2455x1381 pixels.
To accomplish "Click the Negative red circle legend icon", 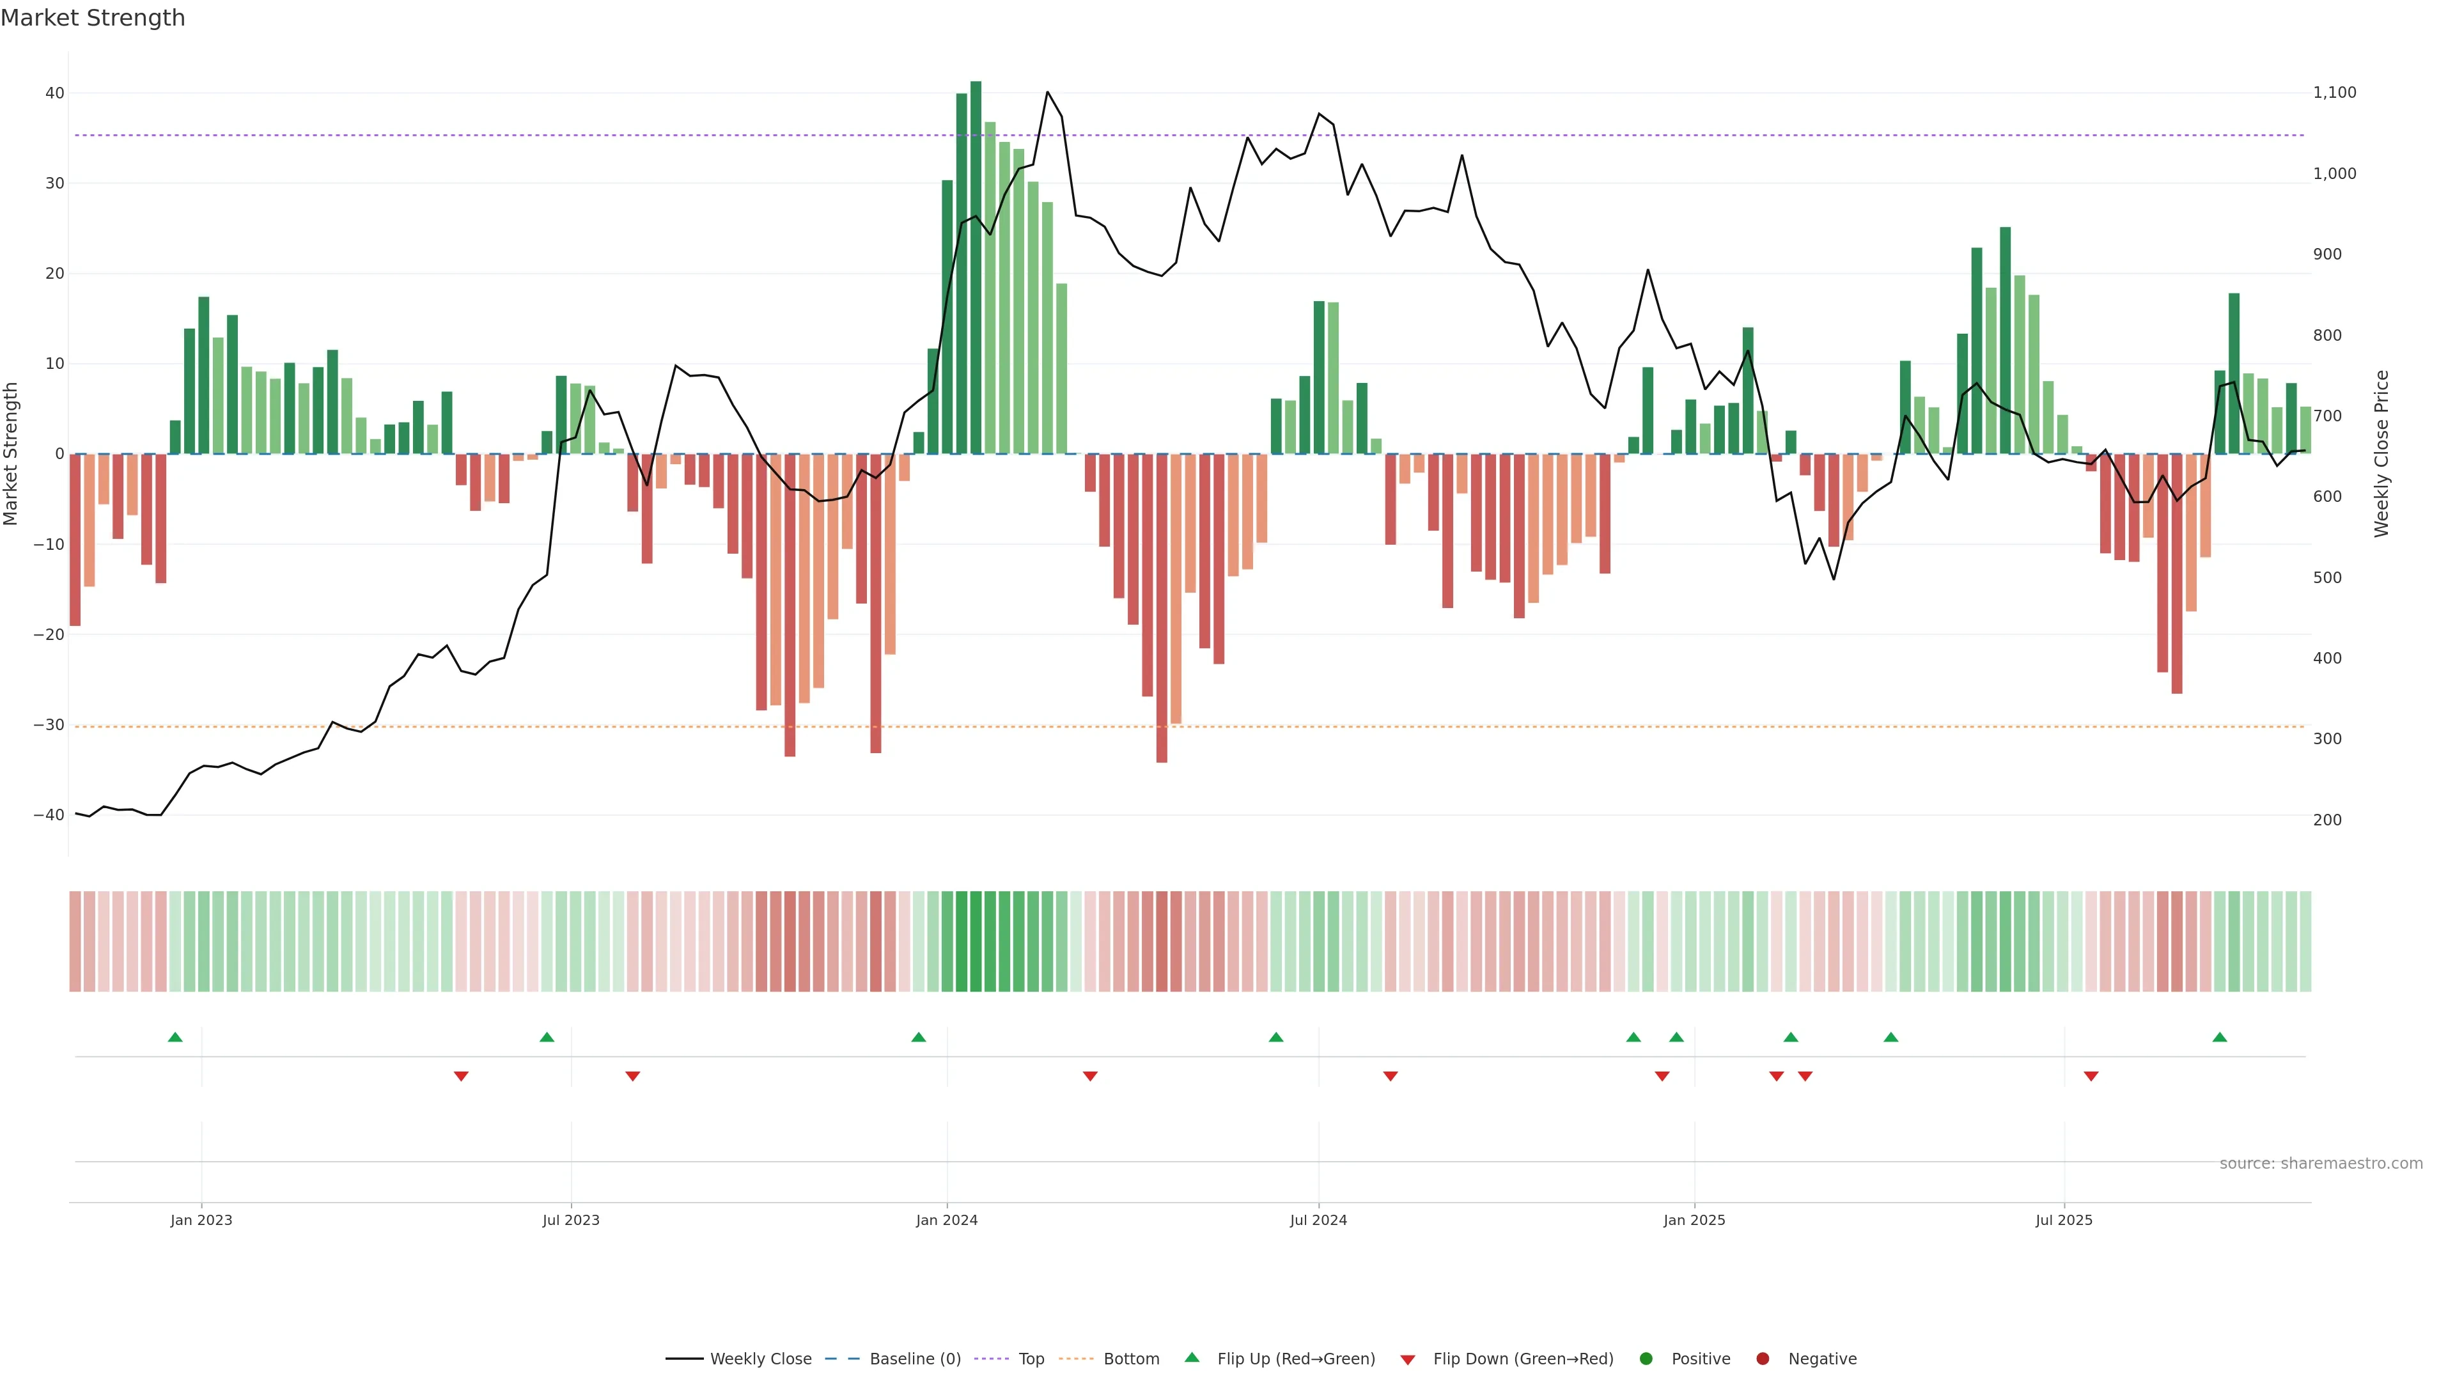I will coord(1762,1358).
